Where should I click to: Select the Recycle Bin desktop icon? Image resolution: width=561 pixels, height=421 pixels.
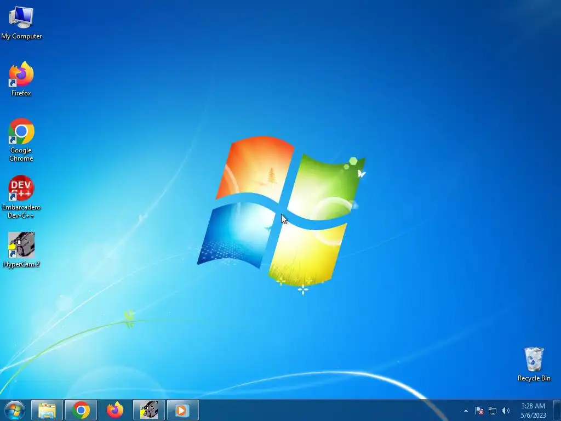click(534, 364)
